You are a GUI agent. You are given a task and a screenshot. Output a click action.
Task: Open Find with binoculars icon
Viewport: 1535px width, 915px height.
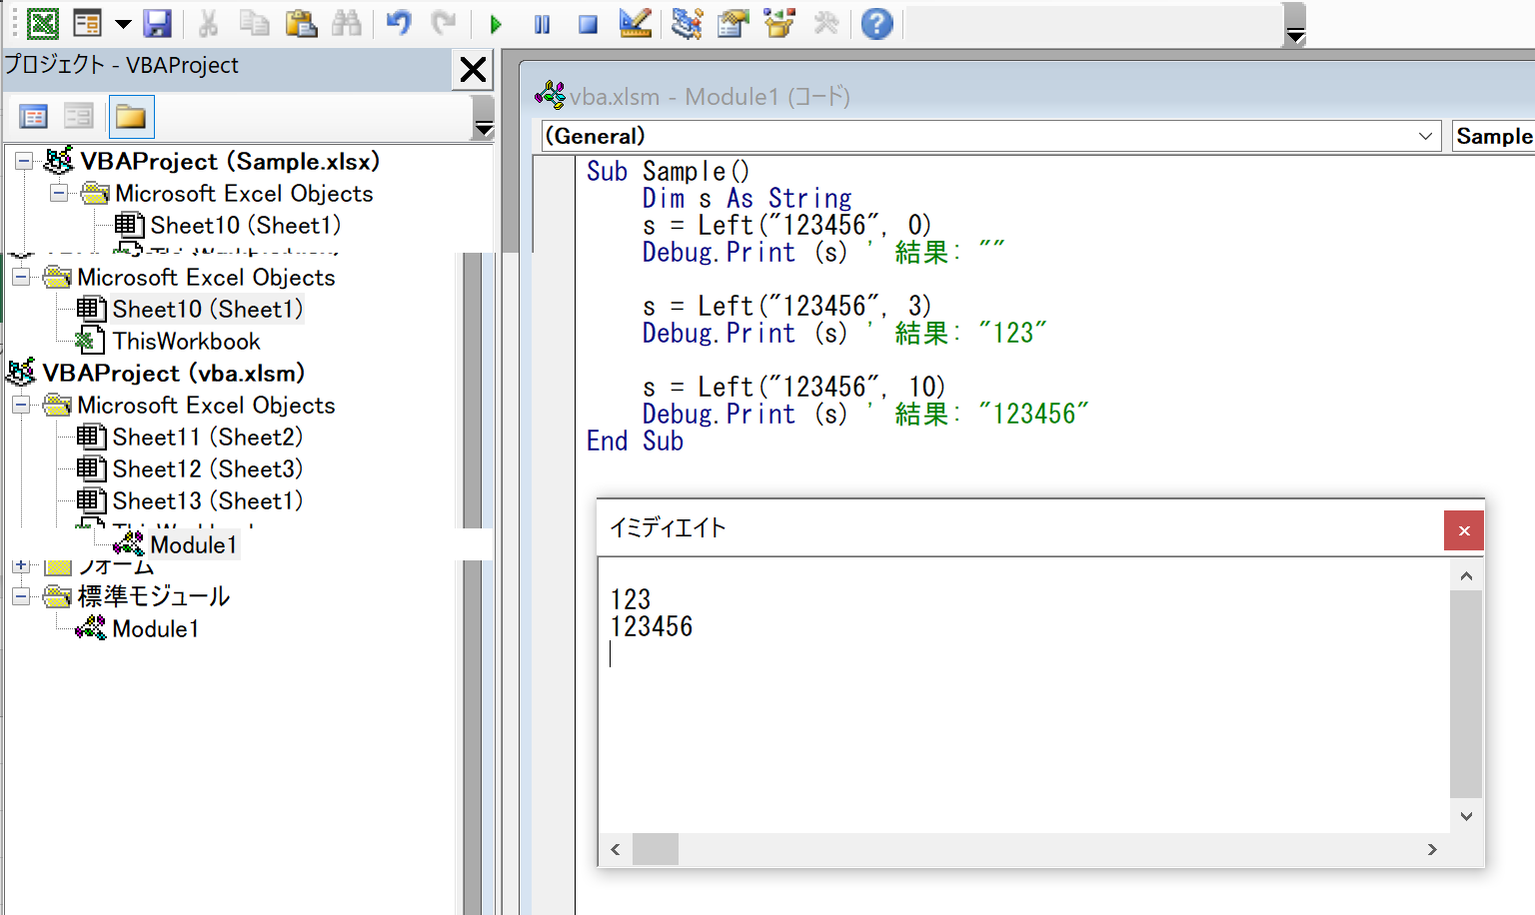point(347,23)
